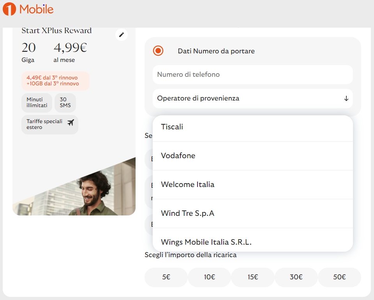Image resolution: width=374 pixels, height=300 pixels.
Task: Select the 10€ recharge amount
Action: (210, 277)
